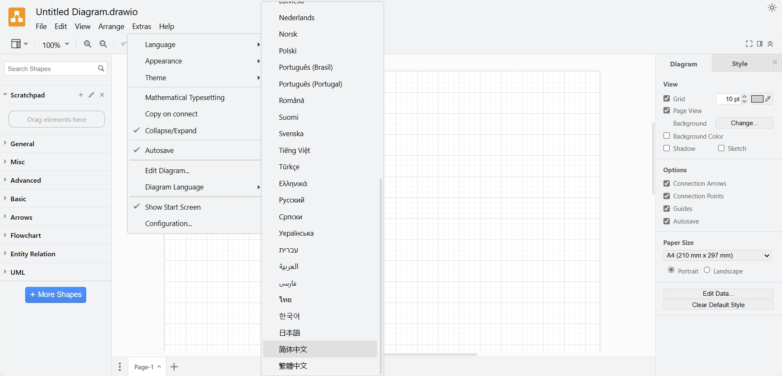The width and height of the screenshot is (782, 376).
Task: Open pages menu with three dots icon
Action: [x=120, y=367]
